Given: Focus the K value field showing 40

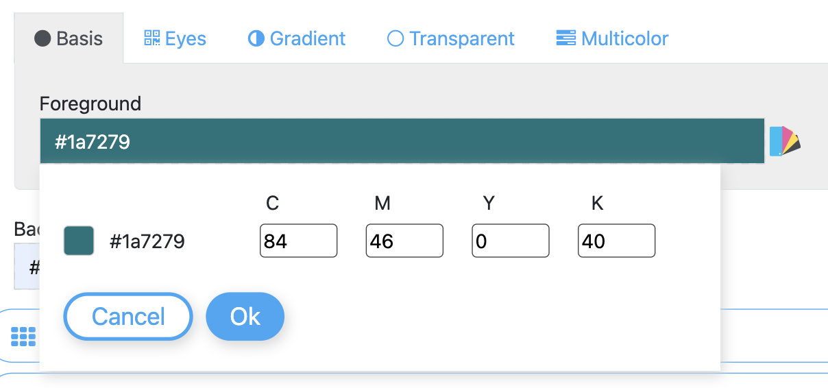Looking at the screenshot, I should click(x=616, y=241).
